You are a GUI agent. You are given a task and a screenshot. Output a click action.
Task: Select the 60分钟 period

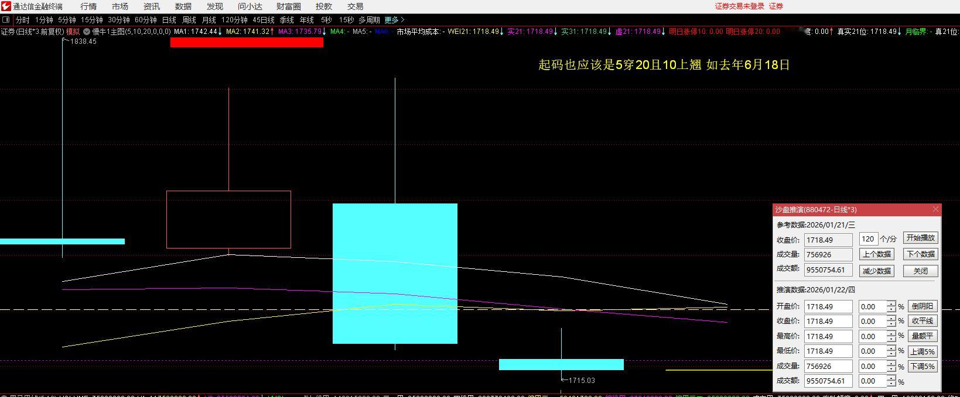click(x=146, y=20)
